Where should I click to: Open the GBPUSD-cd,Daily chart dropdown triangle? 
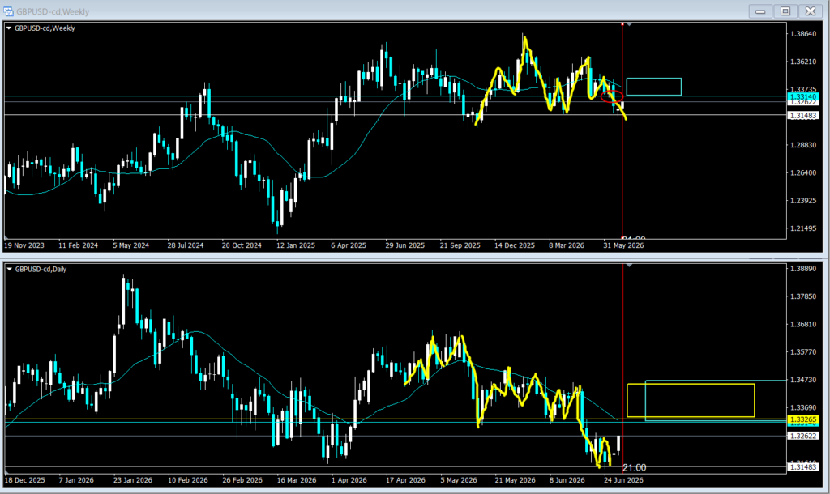coord(9,269)
